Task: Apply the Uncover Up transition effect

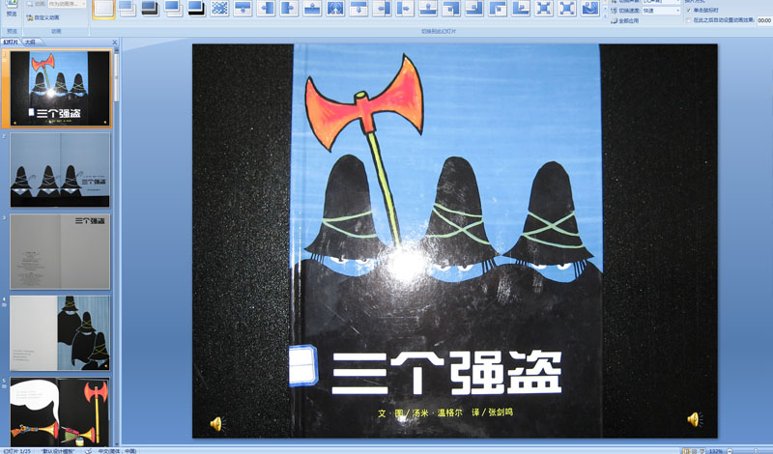Action: pyautogui.click(x=428, y=9)
